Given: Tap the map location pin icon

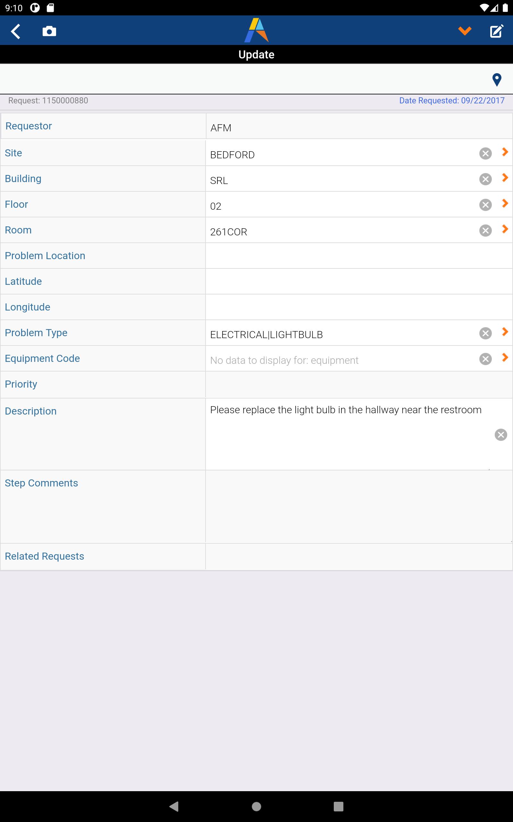Looking at the screenshot, I should point(497,80).
